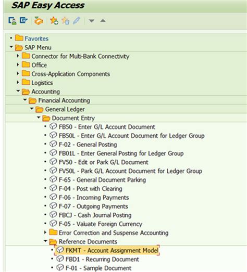Click Delete Favorites star icon
This screenshot has height=272, width=247.
click(x=66, y=21)
